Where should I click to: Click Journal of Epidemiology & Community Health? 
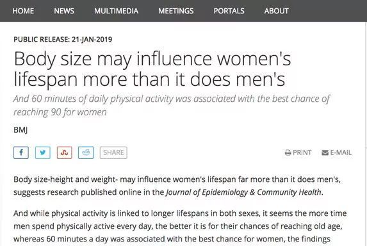pyautogui.click(x=243, y=192)
